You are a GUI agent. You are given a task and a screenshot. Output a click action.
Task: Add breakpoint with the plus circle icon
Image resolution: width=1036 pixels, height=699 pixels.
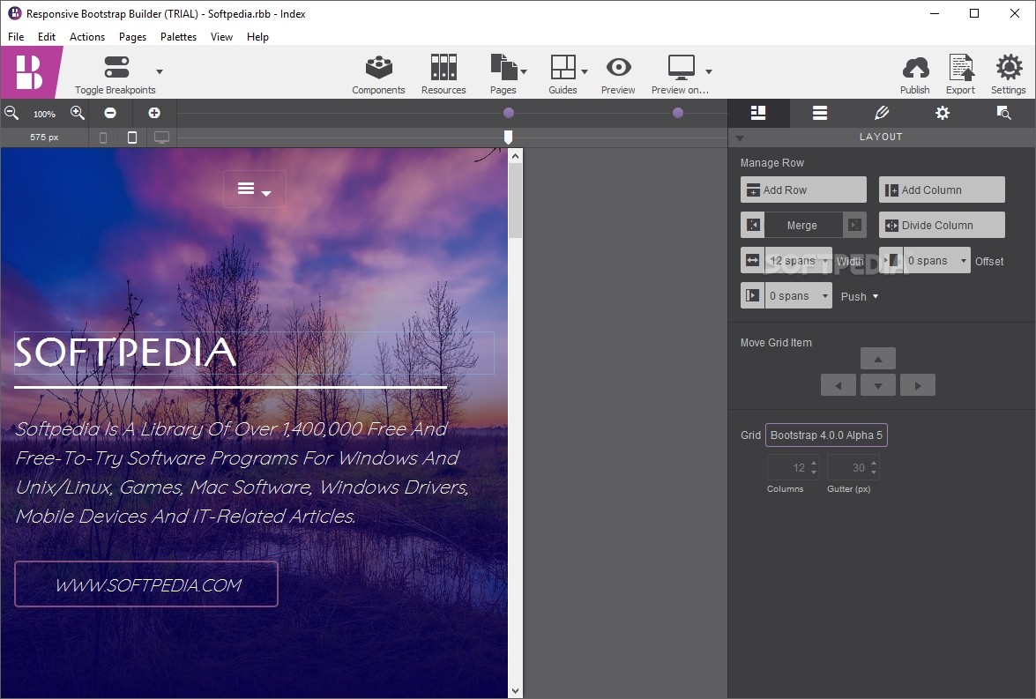coord(154,113)
